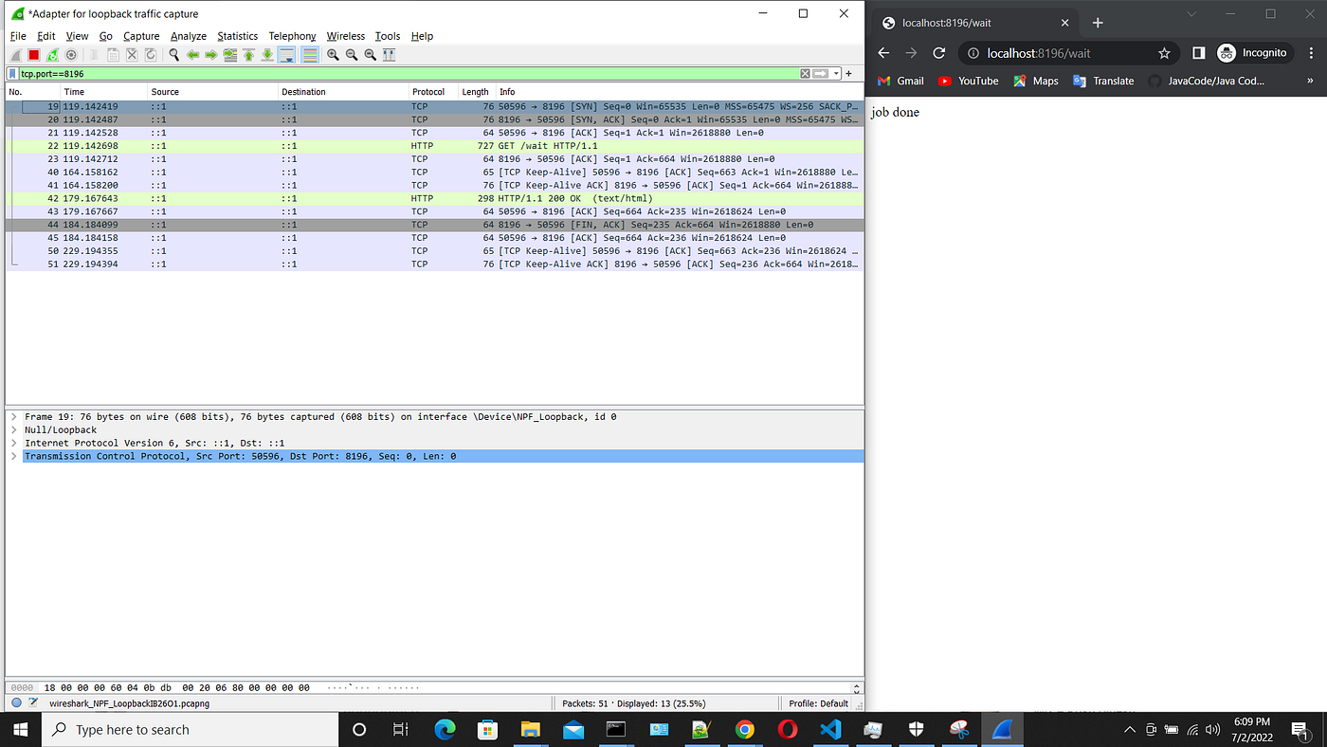This screenshot has height=747, width=1327.
Task: Open the filter expression dropdown arrow
Action: coord(835,73)
